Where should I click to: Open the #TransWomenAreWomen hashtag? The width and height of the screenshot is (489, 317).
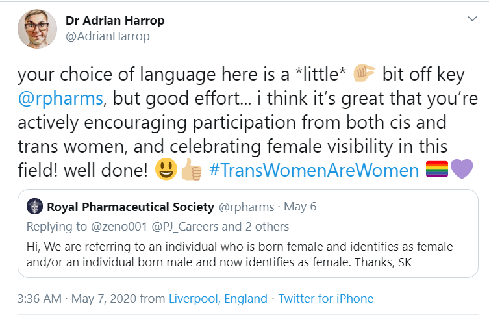tap(314, 170)
